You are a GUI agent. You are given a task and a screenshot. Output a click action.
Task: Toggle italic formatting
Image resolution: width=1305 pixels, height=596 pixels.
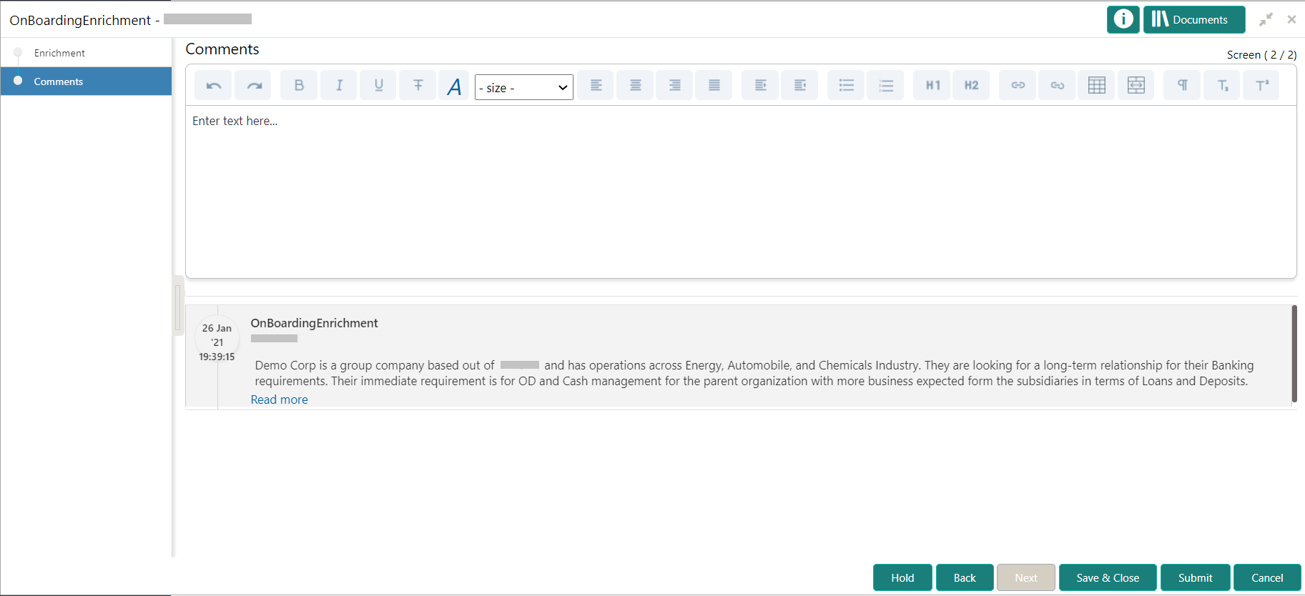(339, 86)
